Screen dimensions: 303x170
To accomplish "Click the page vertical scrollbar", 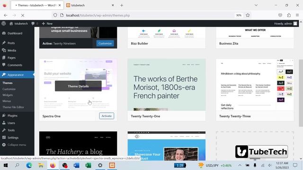I will 301,93.
